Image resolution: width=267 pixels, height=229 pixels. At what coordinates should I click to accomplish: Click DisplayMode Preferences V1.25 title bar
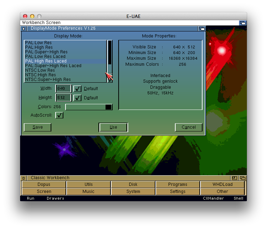[x=112, y=29]
